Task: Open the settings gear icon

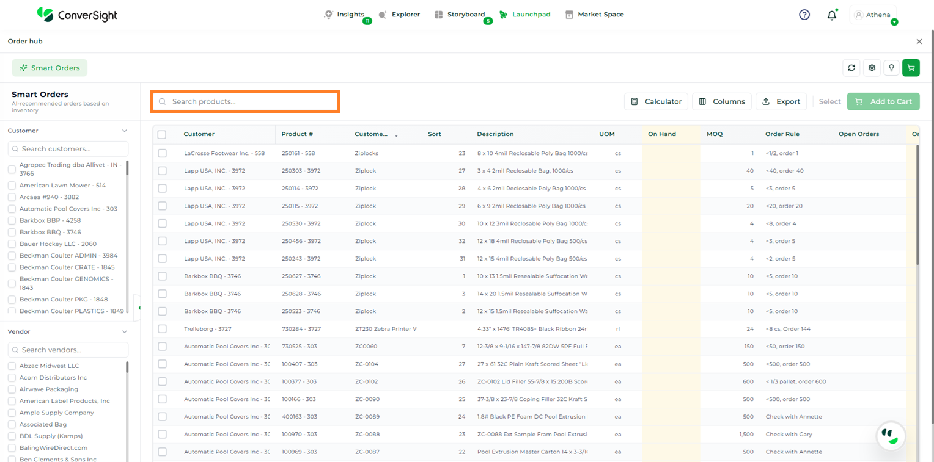Action: point(872,68)
